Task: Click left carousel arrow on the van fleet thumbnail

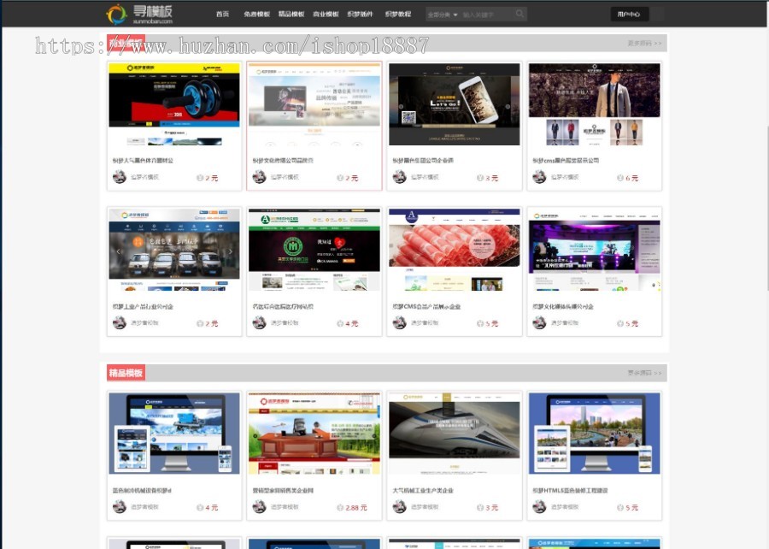Action: 118,251
